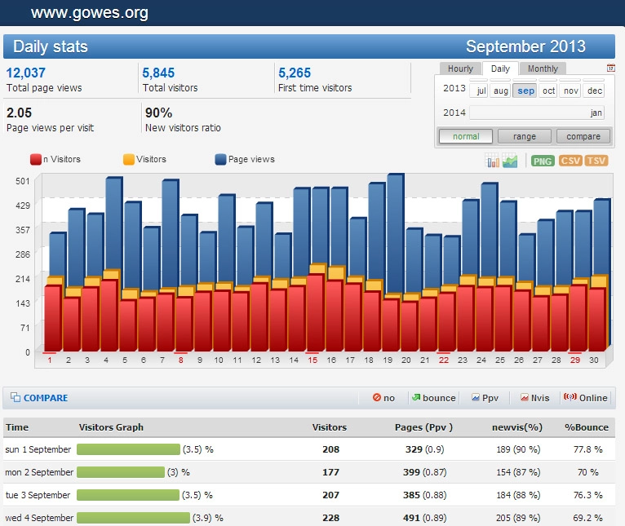The width and height of the screenshot is (625, 526).
Task: Sort table by %Bounce column header
Action: point(586,427)
